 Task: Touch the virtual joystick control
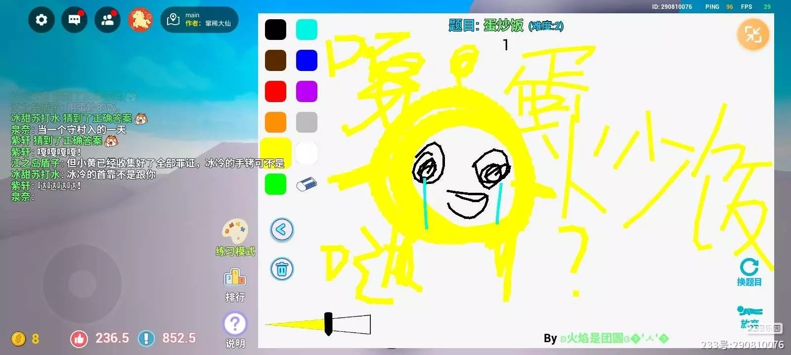tap(82, 284)
